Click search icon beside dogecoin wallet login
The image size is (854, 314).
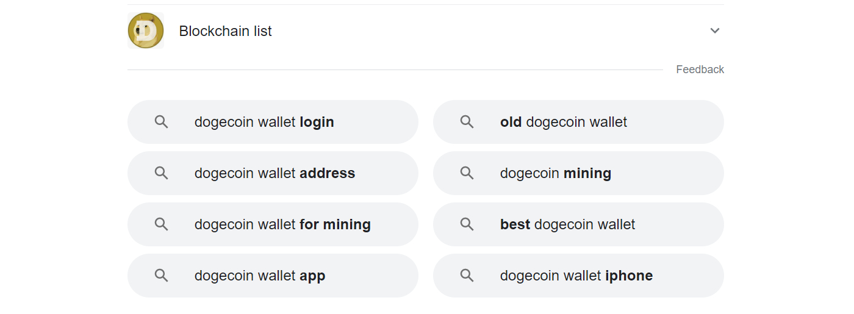pos(161,122)
